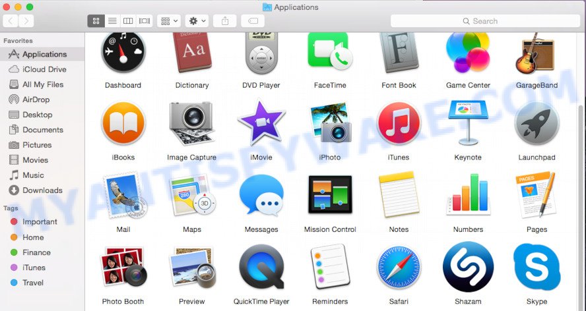Go forward with the forward arrow
586x311 pixels.
[x=26, y=21]
